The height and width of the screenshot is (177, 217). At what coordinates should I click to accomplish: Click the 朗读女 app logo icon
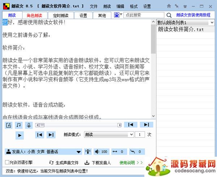[6, 6]
